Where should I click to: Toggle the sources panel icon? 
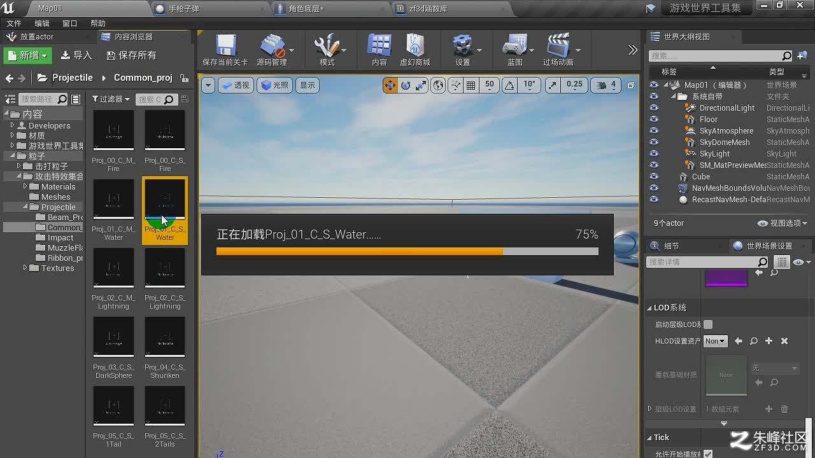point(10,99)
